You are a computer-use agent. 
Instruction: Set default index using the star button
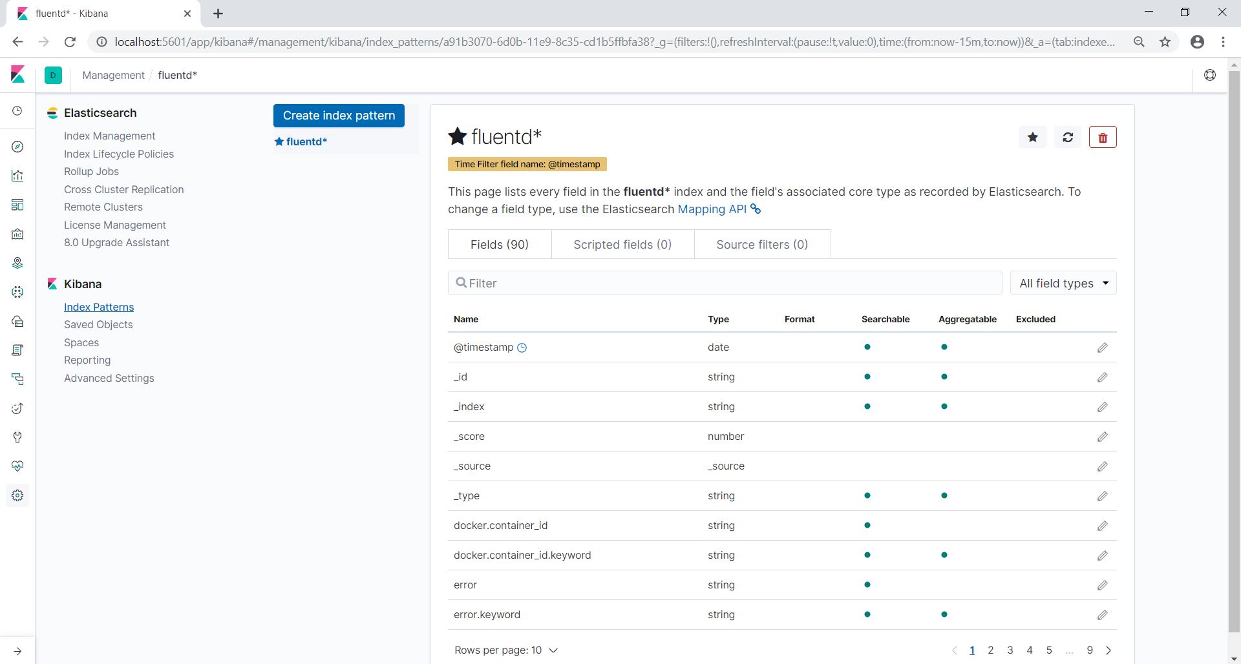click(1033, 138)
